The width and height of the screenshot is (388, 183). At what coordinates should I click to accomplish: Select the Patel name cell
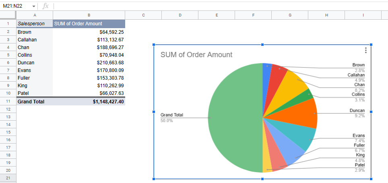point(34,93)
